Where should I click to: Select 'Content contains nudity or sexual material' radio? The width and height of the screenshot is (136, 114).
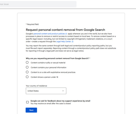(x=27, y=62)
